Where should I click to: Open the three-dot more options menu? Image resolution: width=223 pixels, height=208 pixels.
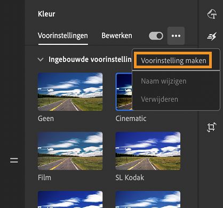pyautogui.click(x=176, y=36)
